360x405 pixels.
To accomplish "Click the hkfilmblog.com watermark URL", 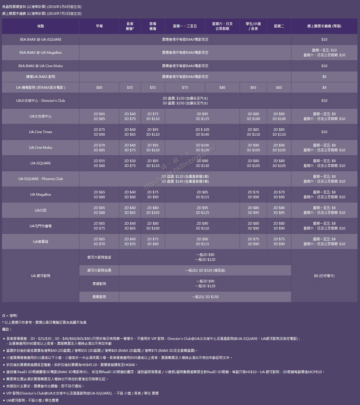I will pyautogui.click(x=180, y=168).
